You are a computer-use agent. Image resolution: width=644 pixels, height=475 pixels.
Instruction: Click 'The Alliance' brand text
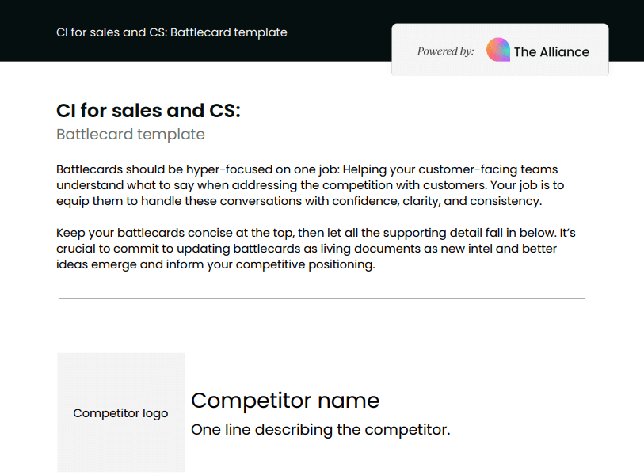pyautogui.click(x=551, y=52)
